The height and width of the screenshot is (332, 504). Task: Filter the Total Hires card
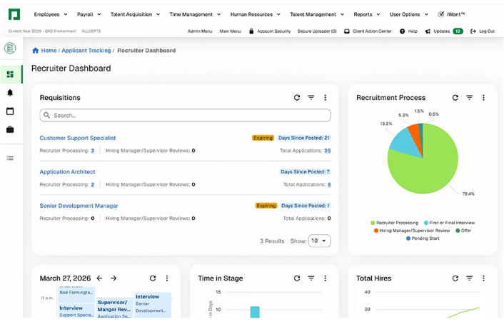coord(470,278)
